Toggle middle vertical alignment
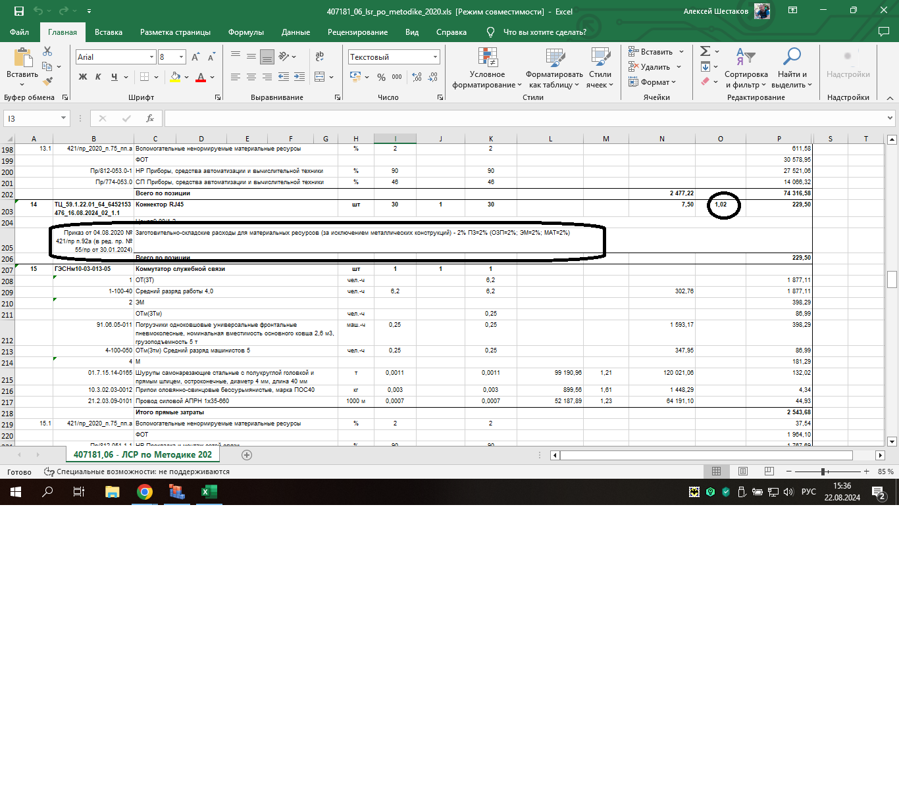Image resolution: width=899 pixels, height=797 pixels. tap(251, 57)
